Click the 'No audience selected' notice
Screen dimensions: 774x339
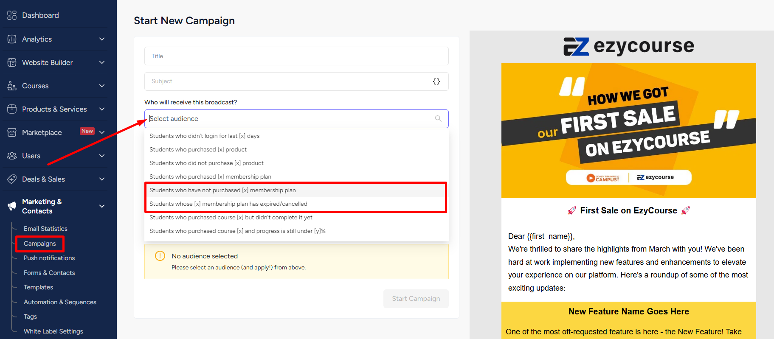click(x=296, y=261)
